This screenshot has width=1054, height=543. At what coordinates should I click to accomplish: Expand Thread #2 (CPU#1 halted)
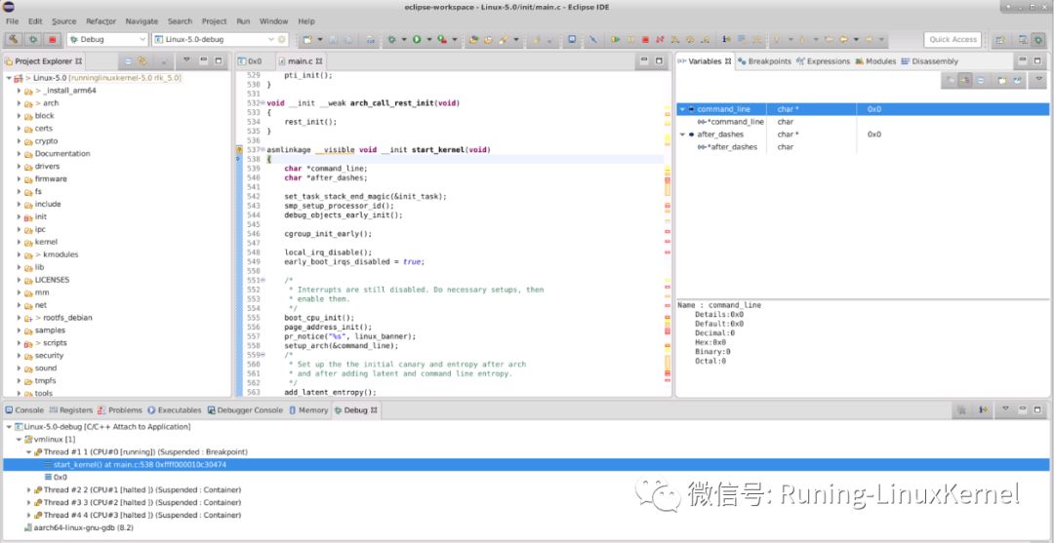coord(29,490)
